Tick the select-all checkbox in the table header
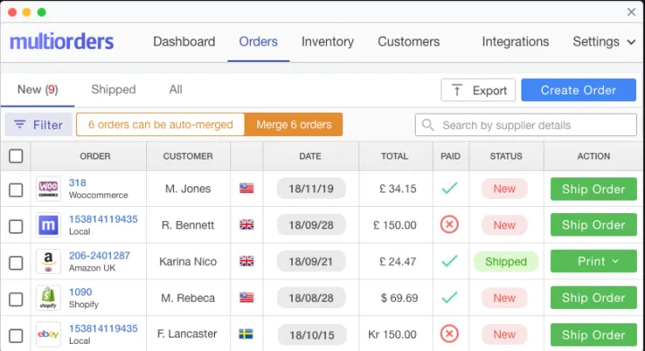The height and width of the screenshot is (351, 645). pyautogui.click(x=16, y=156)
